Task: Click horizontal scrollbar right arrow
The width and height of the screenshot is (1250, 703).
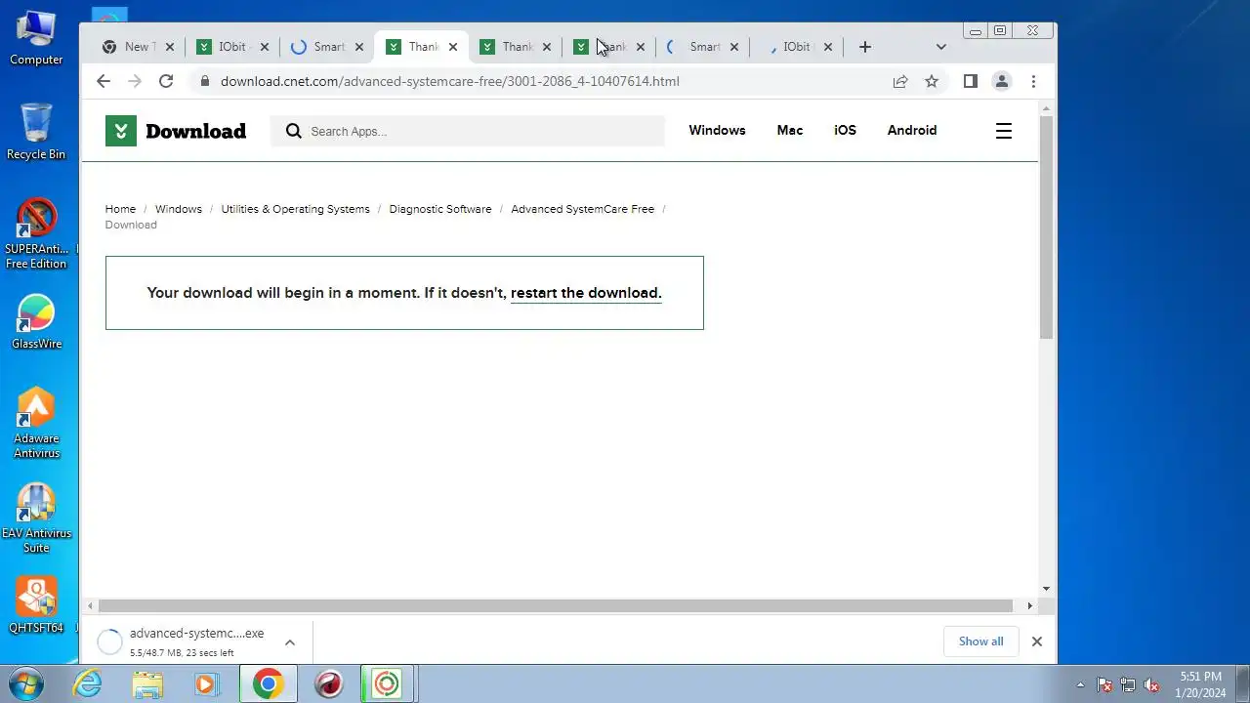Action: 1029,606
